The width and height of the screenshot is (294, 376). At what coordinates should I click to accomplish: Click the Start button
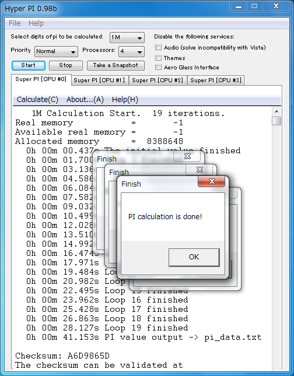coord(29,65)
